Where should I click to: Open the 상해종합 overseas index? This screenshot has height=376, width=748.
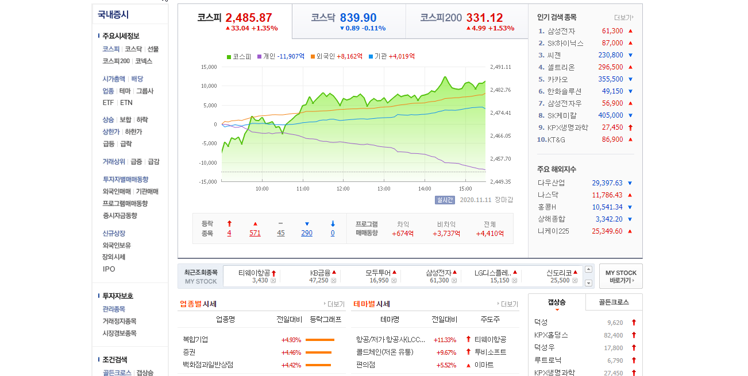pos(552,219)
